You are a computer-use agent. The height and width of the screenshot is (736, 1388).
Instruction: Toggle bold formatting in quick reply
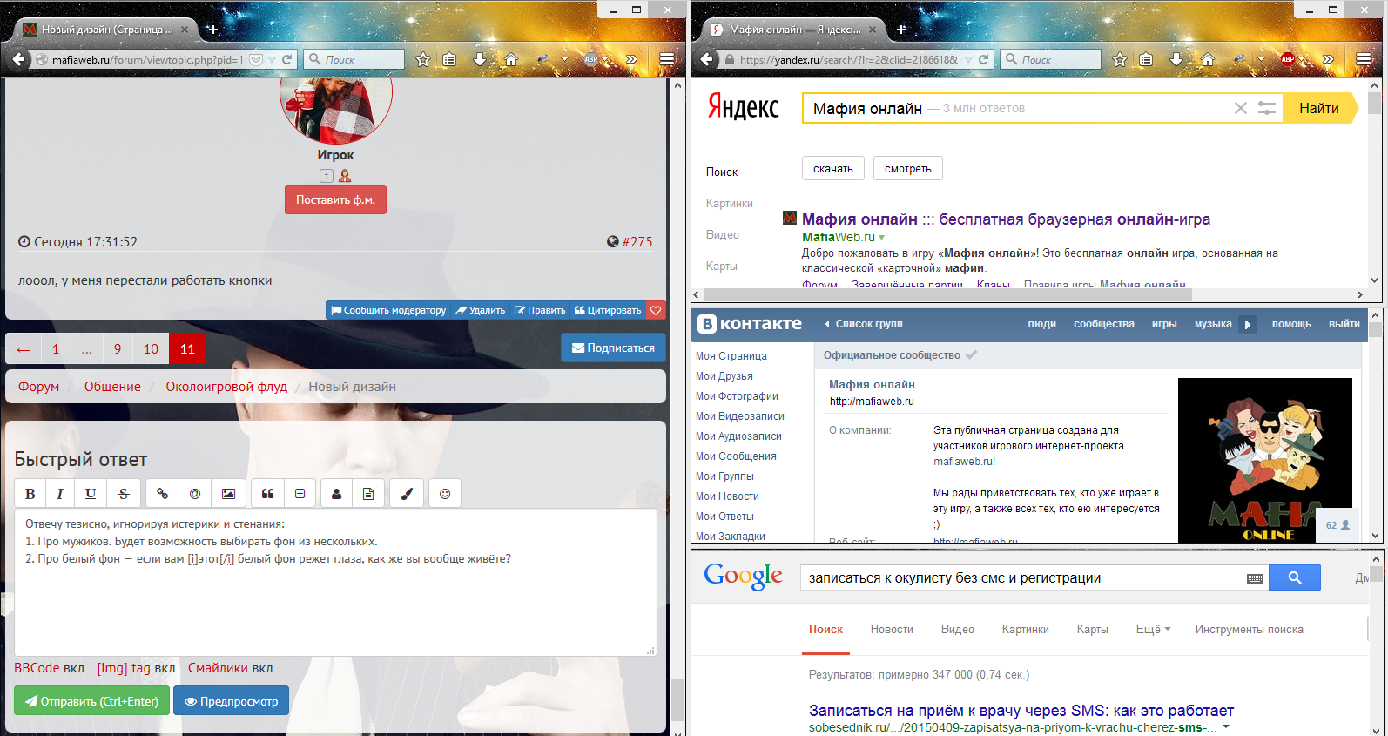click(30, 494)
